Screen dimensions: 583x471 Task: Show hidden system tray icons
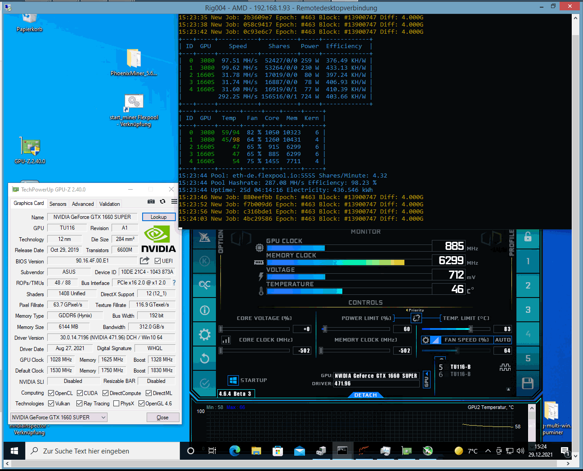pyautogui.click(x=488, y=451)
